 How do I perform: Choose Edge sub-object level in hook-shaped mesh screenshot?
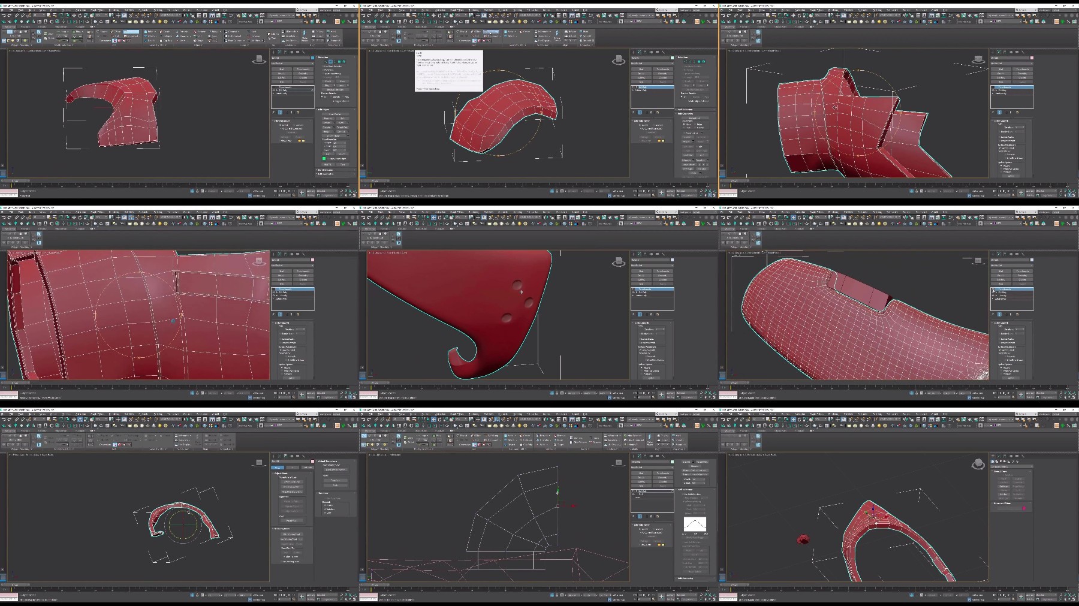330,61
